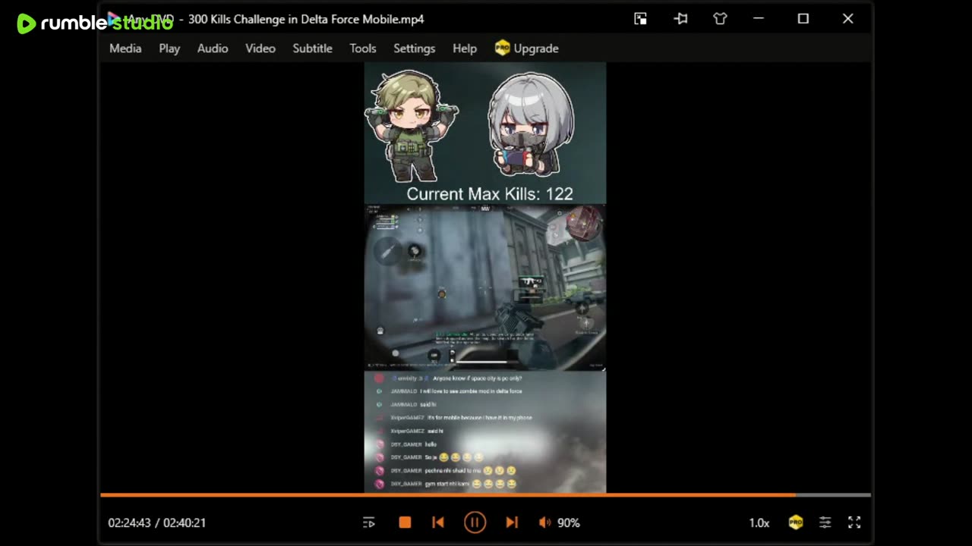Open the Help menu
972x546 pixels.
coord(465,49)
